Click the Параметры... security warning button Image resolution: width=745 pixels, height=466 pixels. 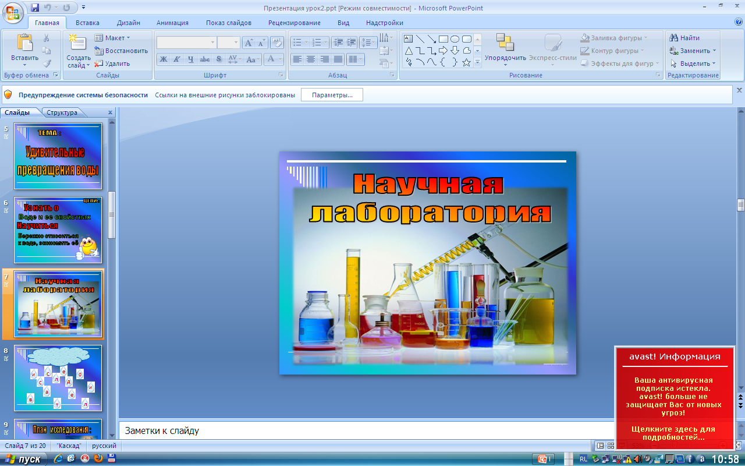332,95
